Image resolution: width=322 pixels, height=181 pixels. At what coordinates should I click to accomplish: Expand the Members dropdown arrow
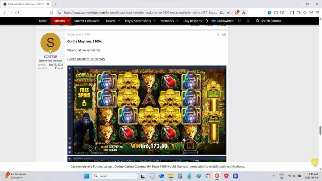(x=177, y=21)
